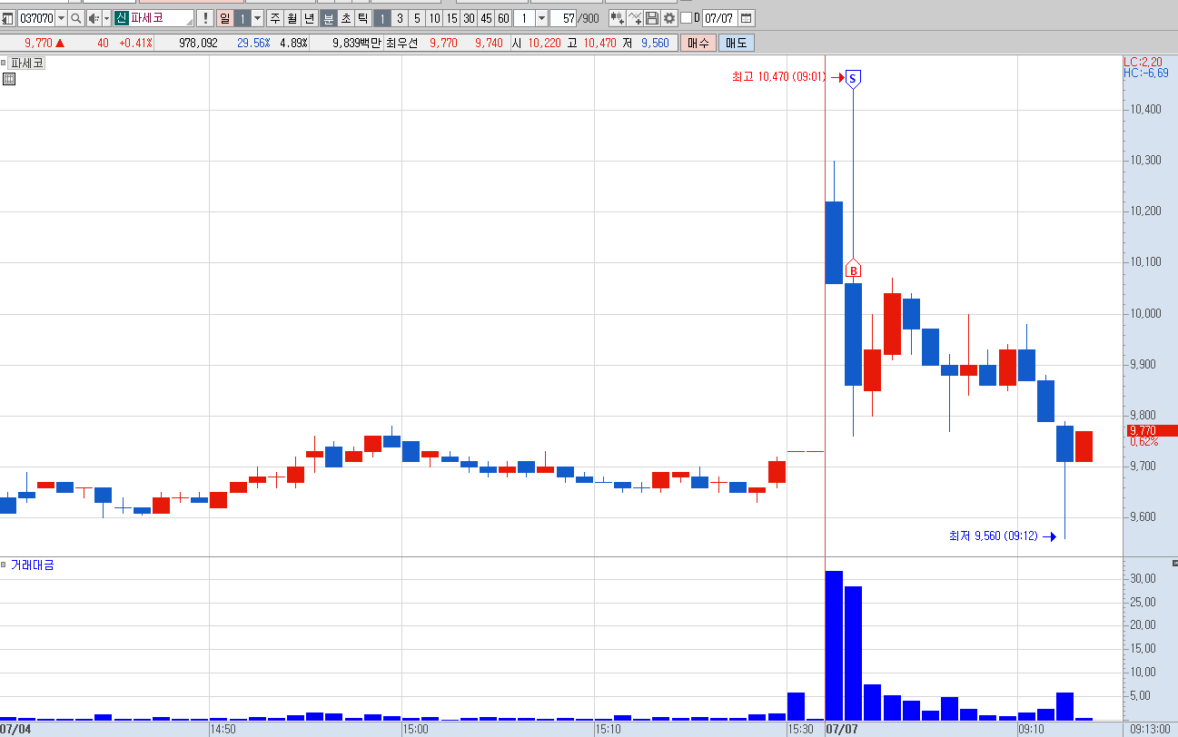Click the 매수 buy button

pos(698,43)
